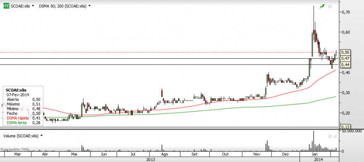Click the Abr month on time axis
This screenshot has width=364, height=162.
45,154
